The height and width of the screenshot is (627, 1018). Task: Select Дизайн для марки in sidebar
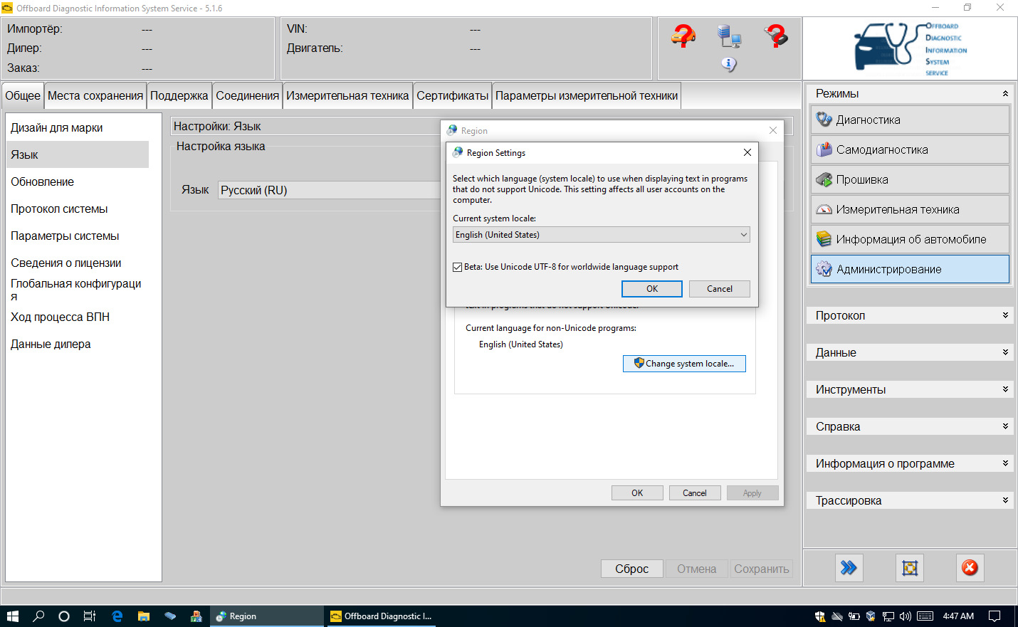point(78,127)
